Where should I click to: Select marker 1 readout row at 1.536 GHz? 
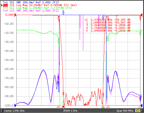tap(107, 20)
